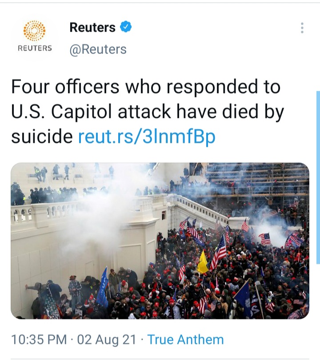320x363 pixels.
Task: Click the @Reuters handle
Action: tap(98, 49)
